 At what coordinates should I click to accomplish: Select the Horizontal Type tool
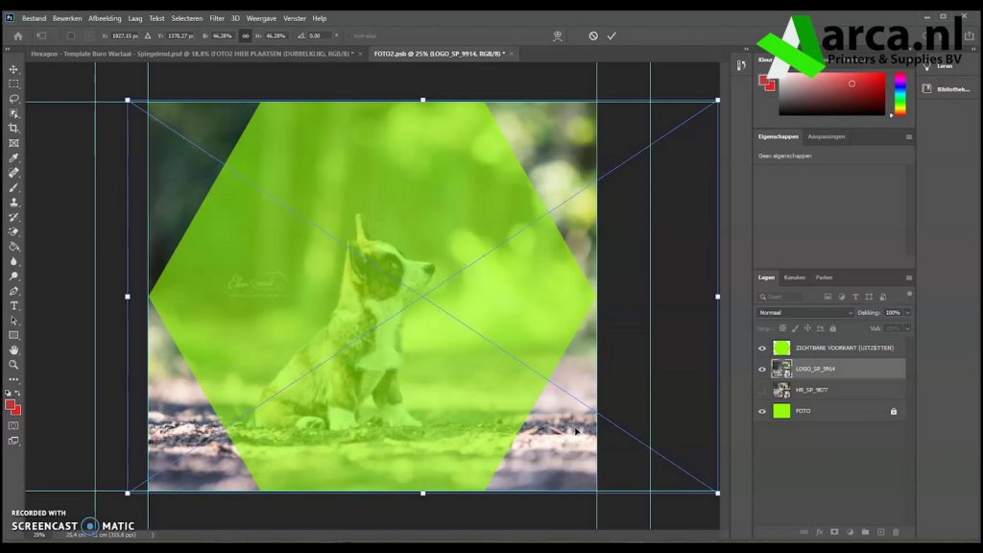pos(13,305)
